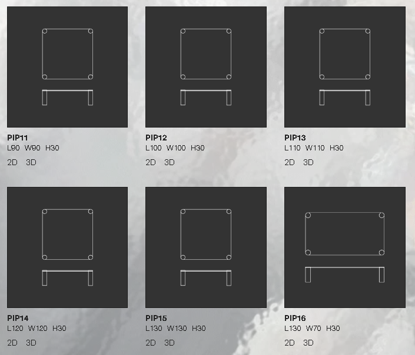Image resolution: width=415 pixels, height=355 pixels.
Task: Open the PIP14 table drawing thumbnail
Action: [67, 247]
